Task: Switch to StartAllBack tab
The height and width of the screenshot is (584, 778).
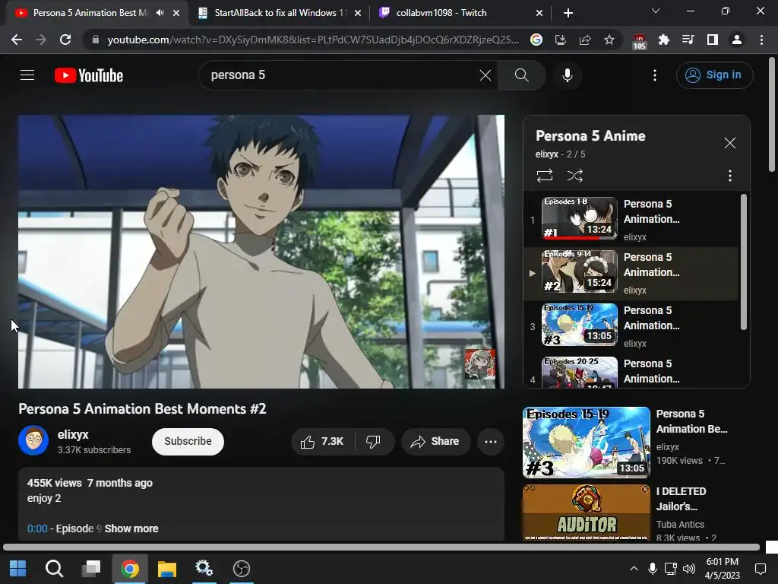Action: click(x=280, y=13)
